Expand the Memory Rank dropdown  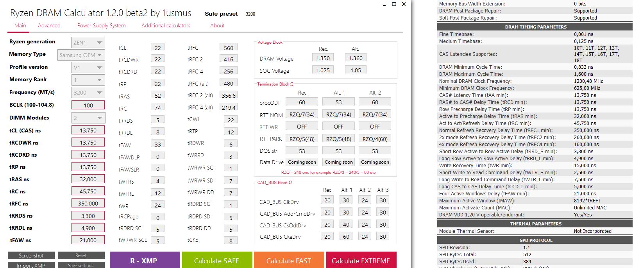(x=88, y=80)
